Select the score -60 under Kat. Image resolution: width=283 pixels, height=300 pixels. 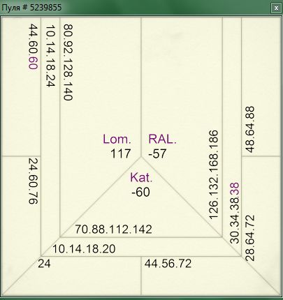click(x=140, y=193)
